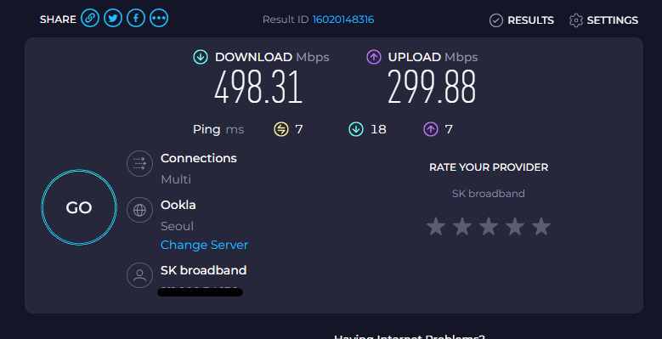
Task: Click the upload latency icon
Action: pos(431,129)
